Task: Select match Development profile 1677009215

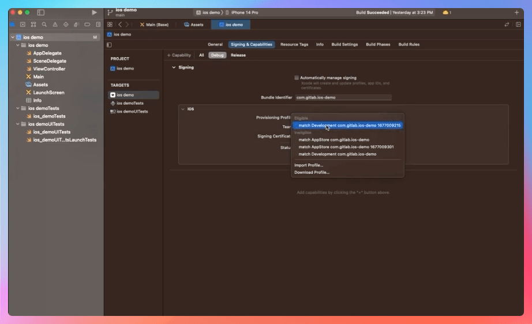Action: pos(347,125)
